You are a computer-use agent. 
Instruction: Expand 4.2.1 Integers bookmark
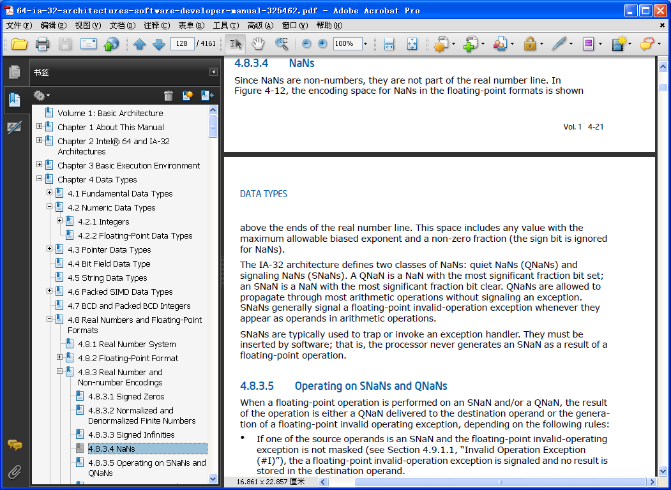[60, 221]
